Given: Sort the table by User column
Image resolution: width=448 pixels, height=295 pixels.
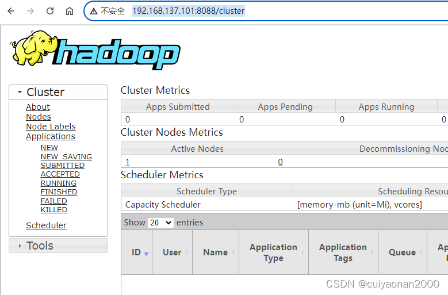Looking at the screenshot, I should [172, 252].
